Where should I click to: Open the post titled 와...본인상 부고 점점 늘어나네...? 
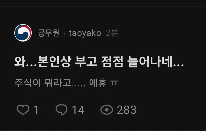click(99, 62)
